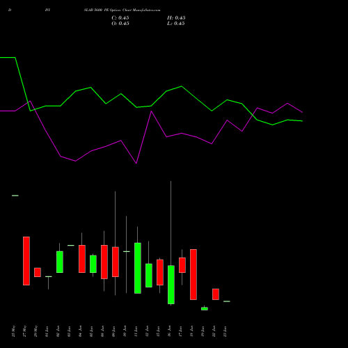Click the 11 Jun date label
The height and width of the screenshot is (348, 348).
point(136,331)
